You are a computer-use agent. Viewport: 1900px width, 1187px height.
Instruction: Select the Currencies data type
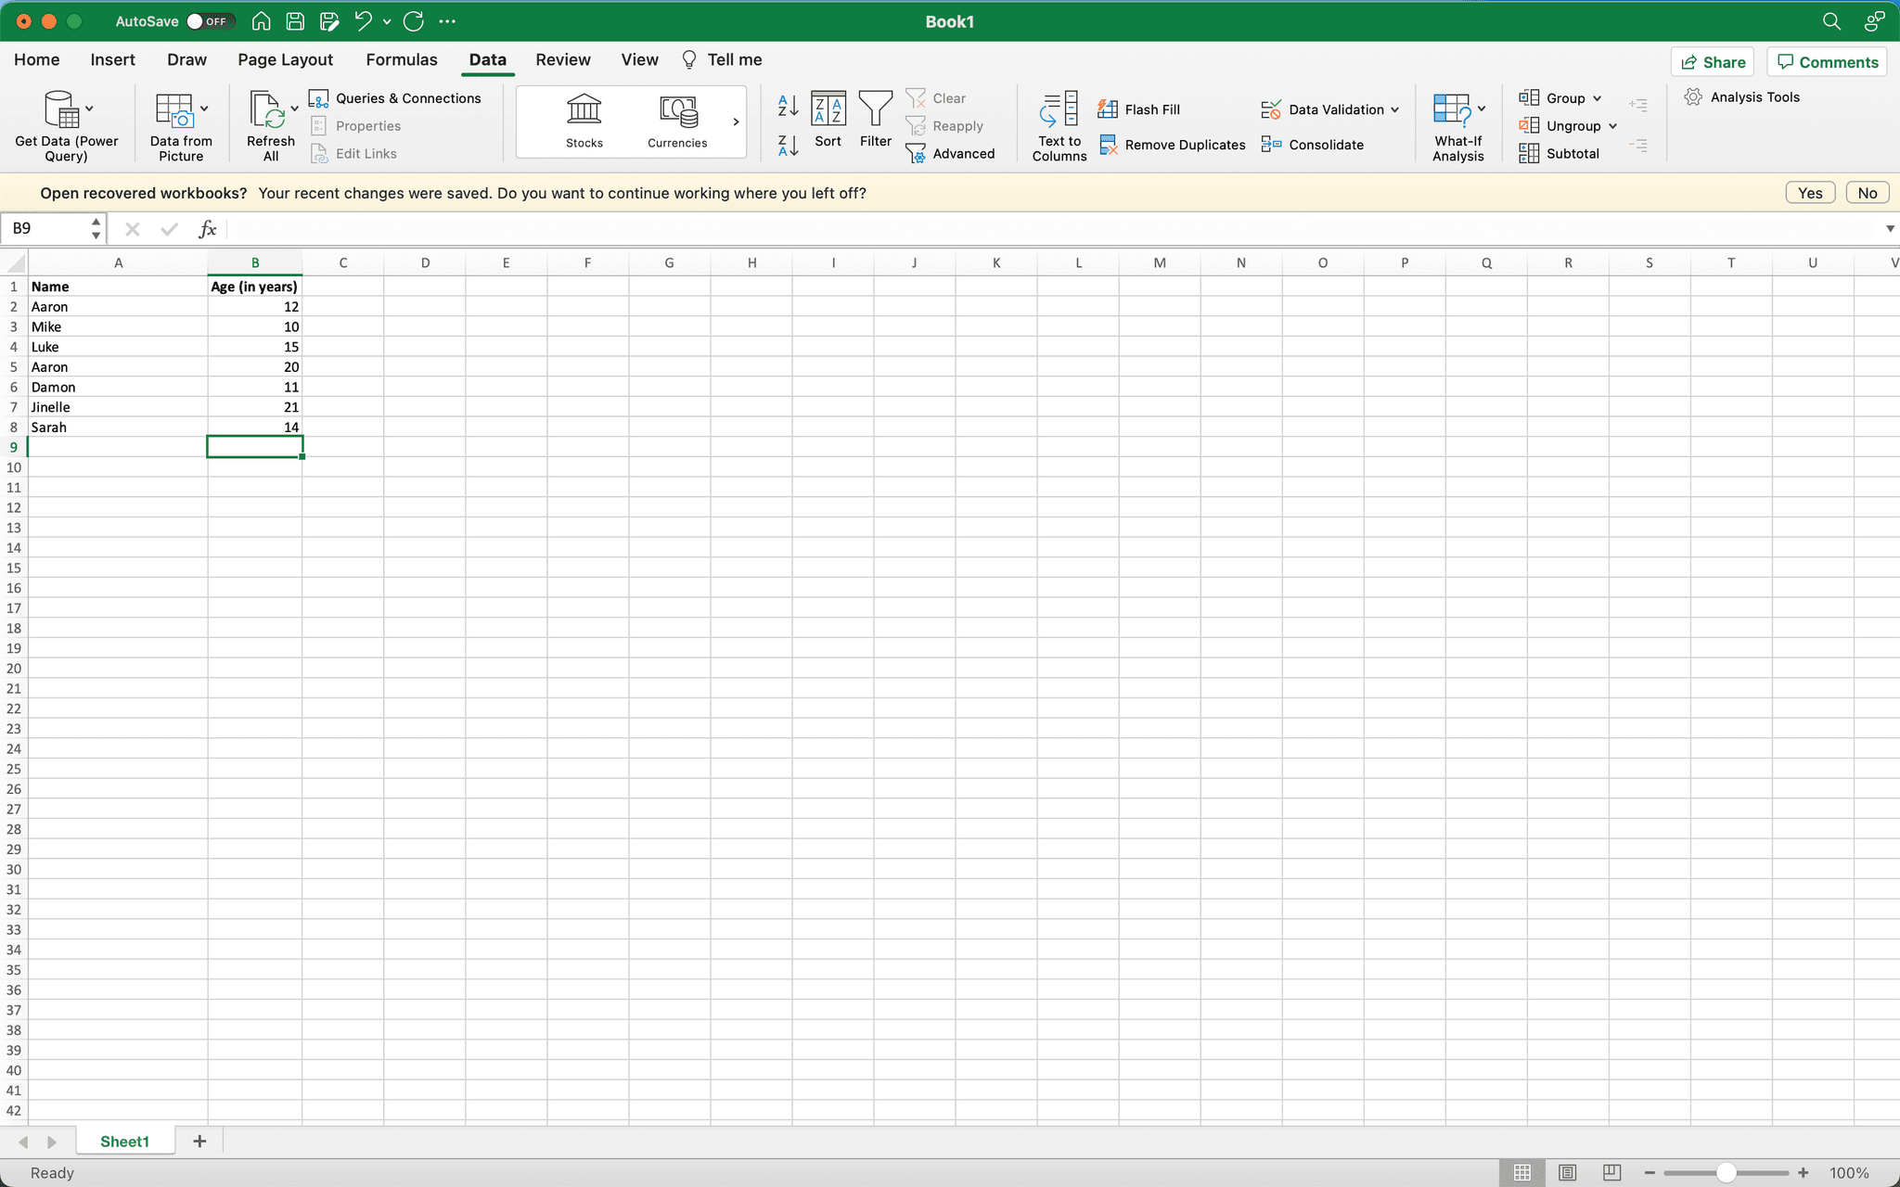pos(676,121)
